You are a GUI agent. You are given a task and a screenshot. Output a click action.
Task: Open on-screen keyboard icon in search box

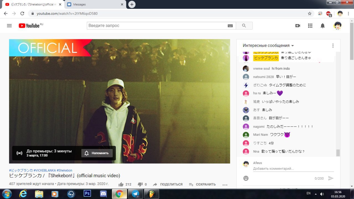tap(230, 25)
